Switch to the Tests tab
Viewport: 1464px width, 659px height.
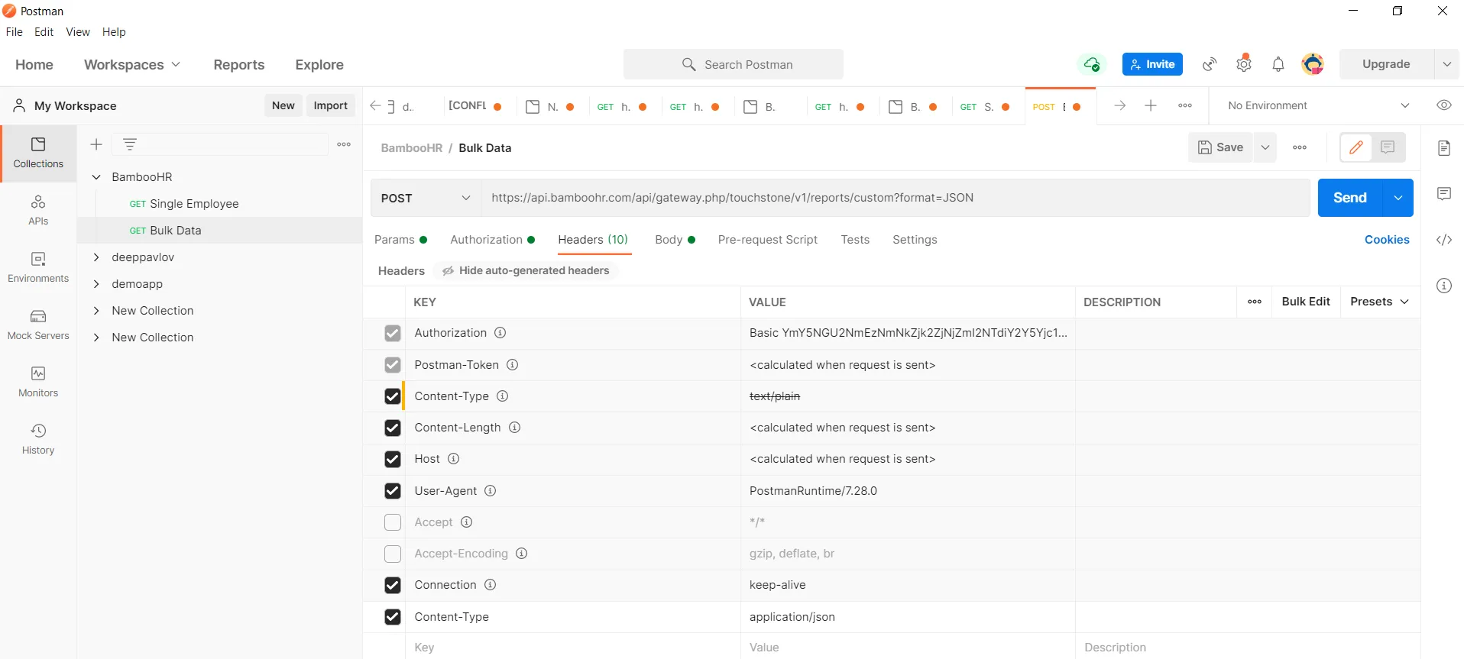coord(855,240)
